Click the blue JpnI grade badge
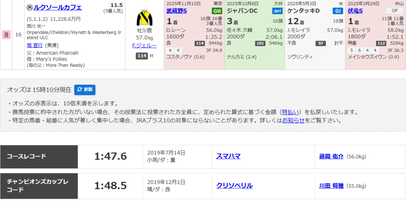Viewport: 406px width, 203px height. coord(278,11)
